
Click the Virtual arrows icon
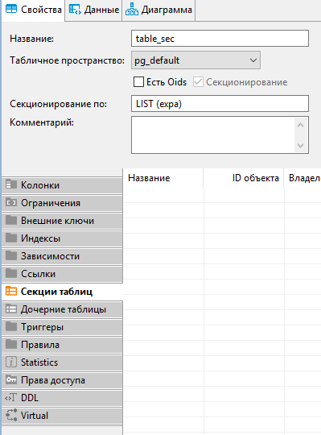[x=11, y=415]
